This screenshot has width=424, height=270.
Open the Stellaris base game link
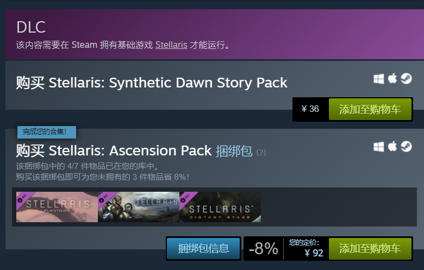(x=171, y=45)
